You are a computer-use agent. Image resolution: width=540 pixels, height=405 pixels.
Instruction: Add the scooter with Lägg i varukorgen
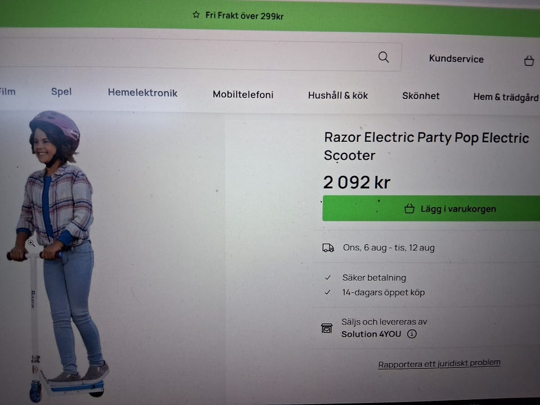click(x=431, y=208)
